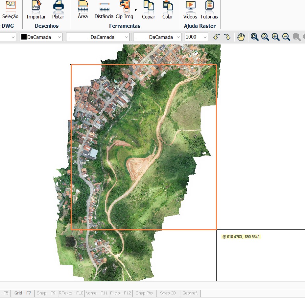Enable Snap - F9 mode
305x305 pixels.
[46, 293]
